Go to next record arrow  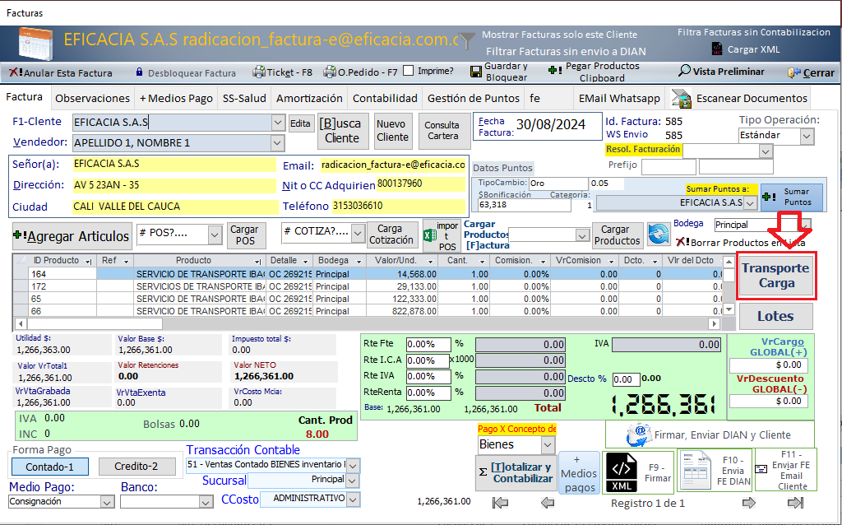(748, 503)
